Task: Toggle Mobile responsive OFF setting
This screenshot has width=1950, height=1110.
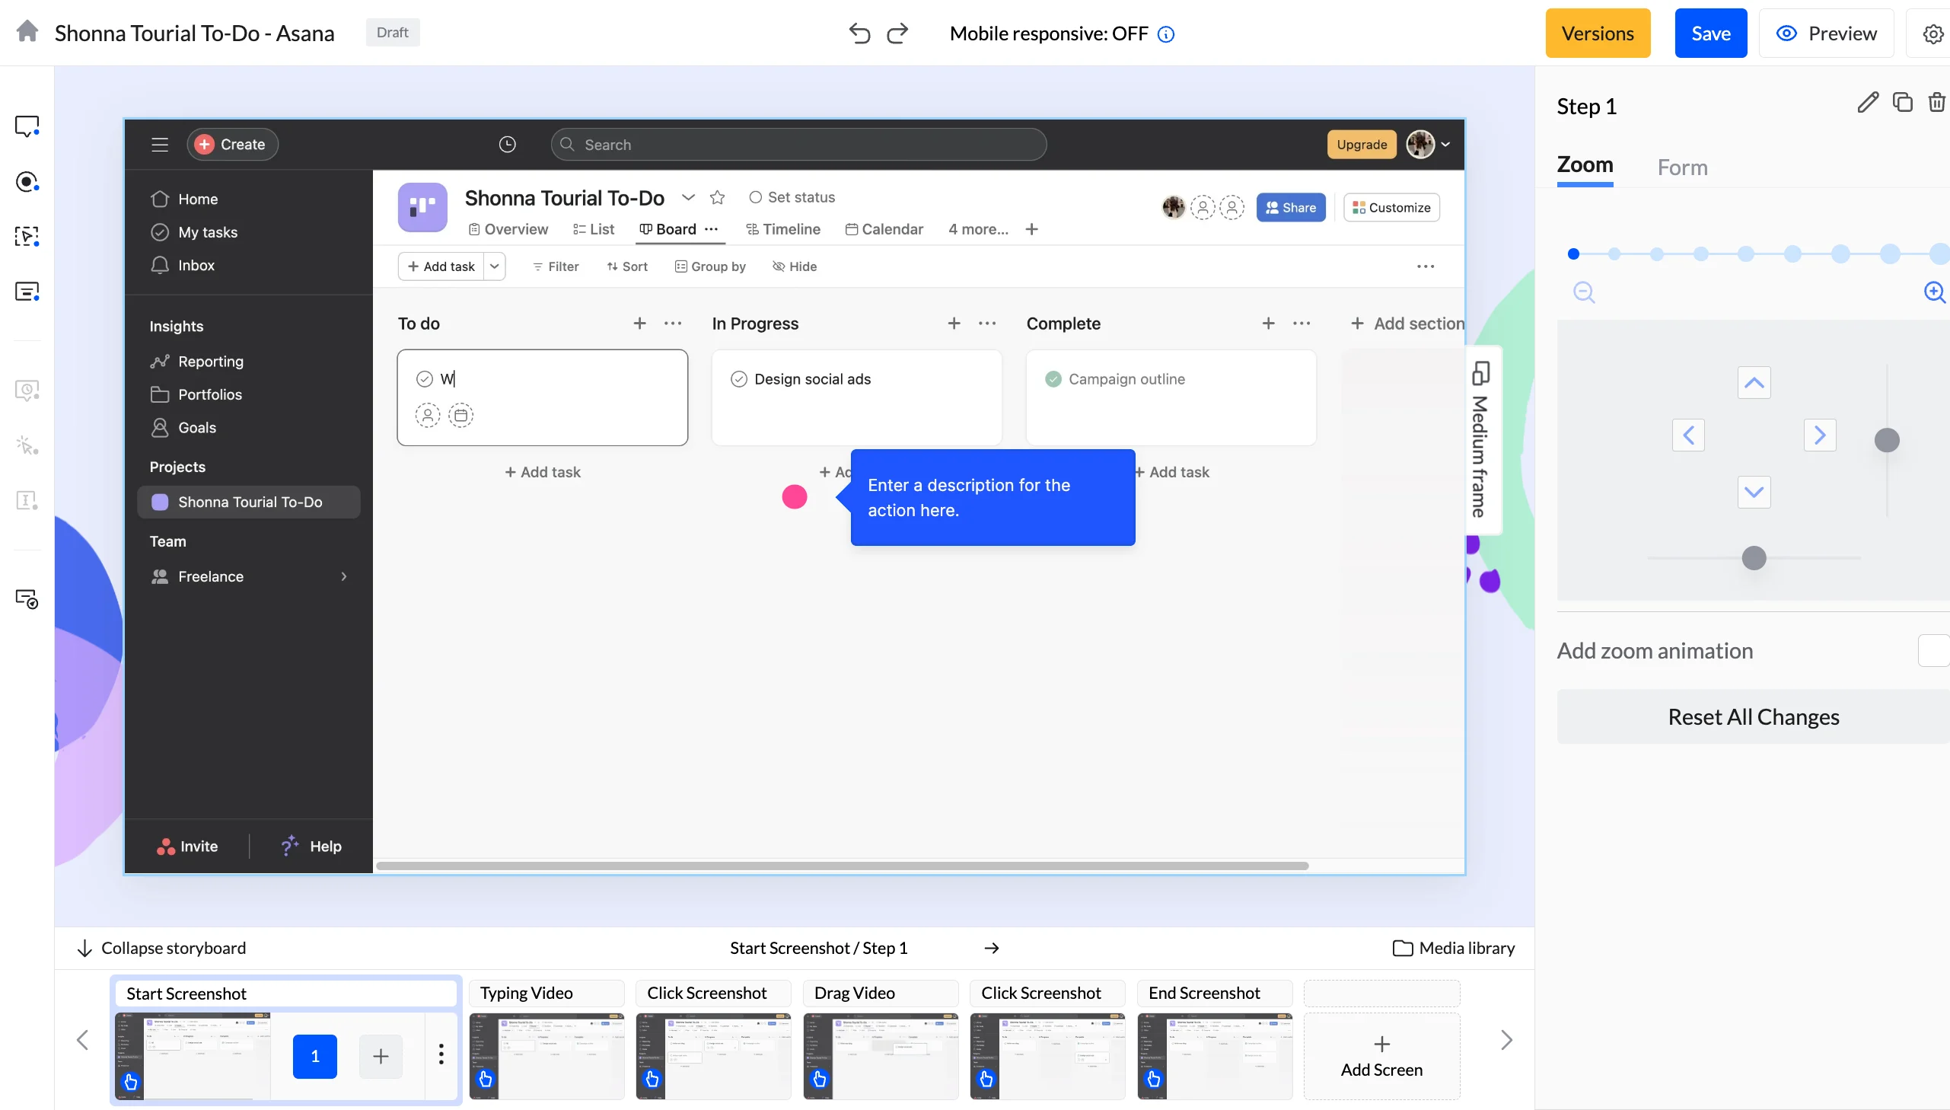Action: tap(1049, 33)
